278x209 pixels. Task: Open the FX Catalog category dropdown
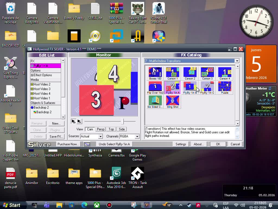pyautogui.click(x=237, y=61)
